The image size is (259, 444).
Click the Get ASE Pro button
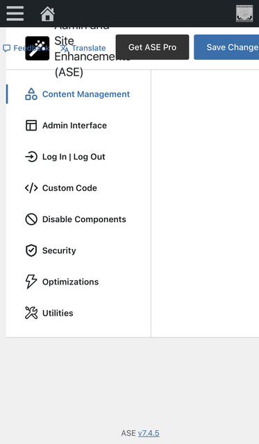(153, 47)
